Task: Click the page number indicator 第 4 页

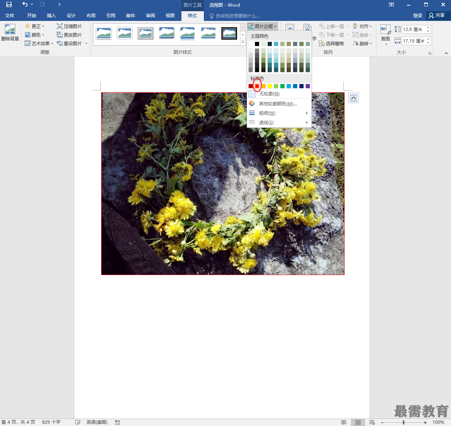Action: click(18, 422)
